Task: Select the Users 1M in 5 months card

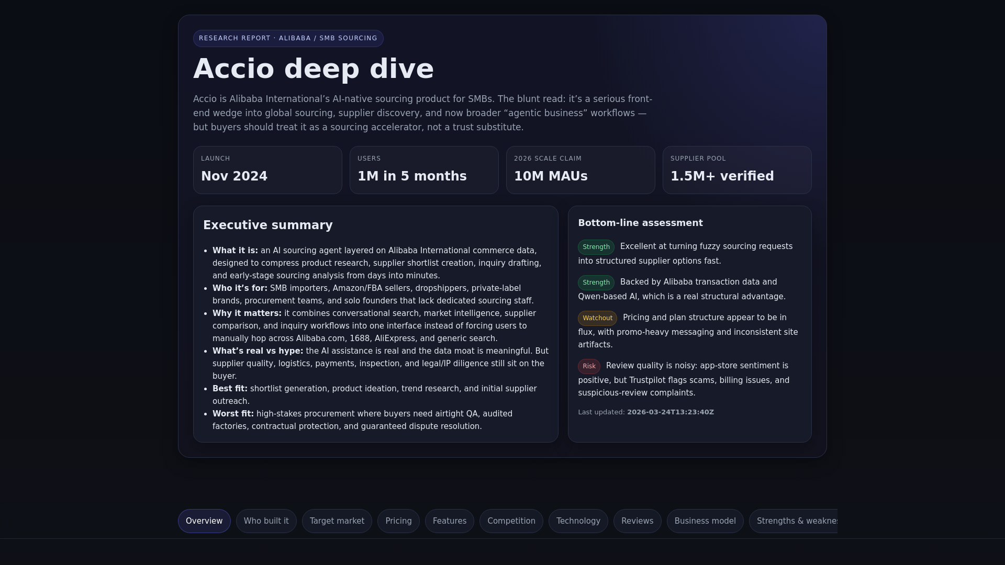Action: point(424,170)
